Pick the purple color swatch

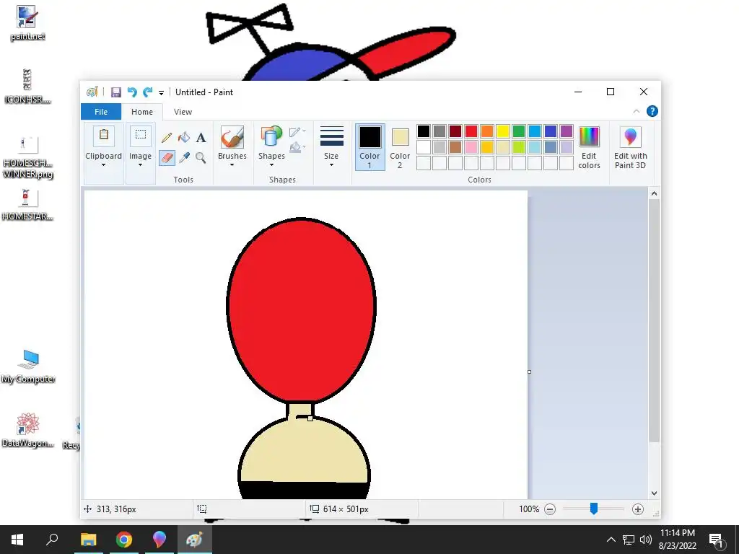(566, 131)
